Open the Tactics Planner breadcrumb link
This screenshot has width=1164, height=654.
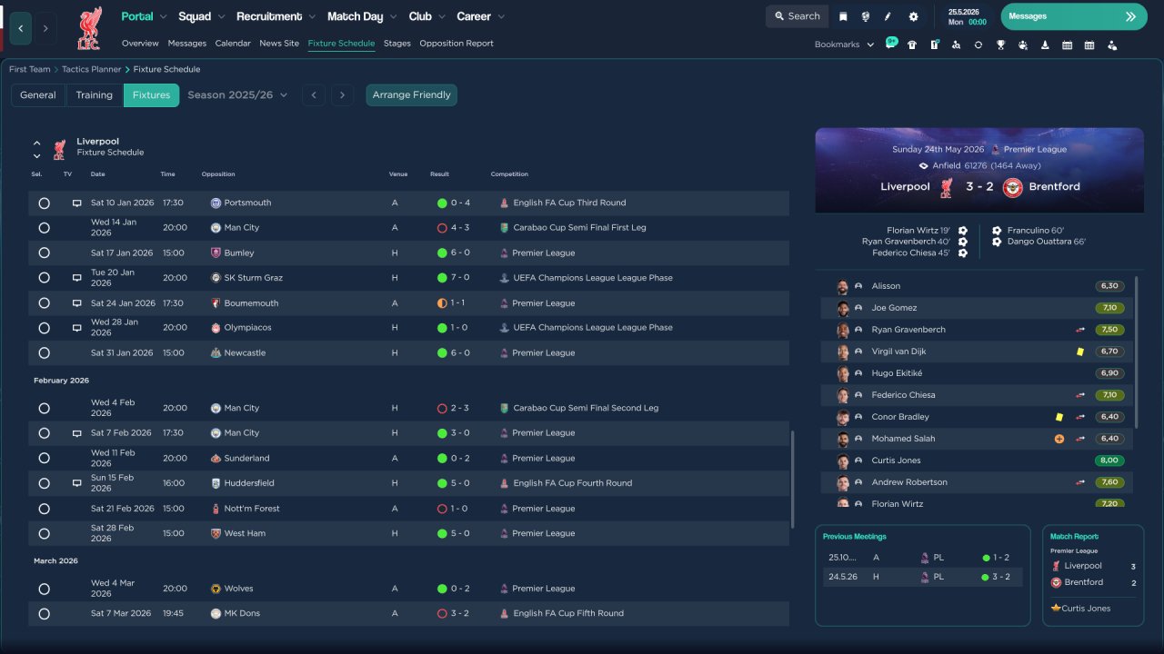click(x=91, y=69)
